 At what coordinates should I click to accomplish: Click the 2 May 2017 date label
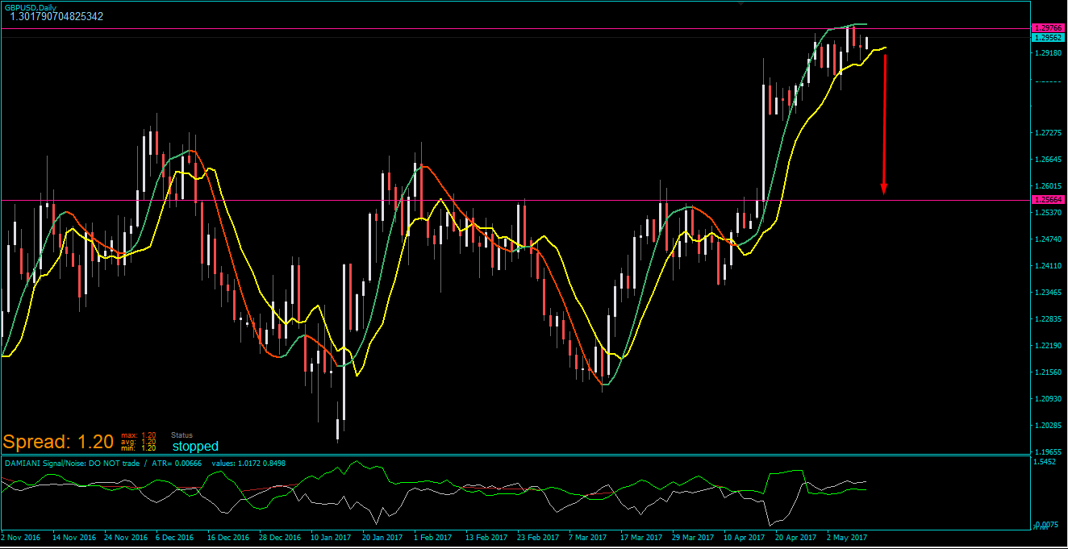tap(846, 537)
